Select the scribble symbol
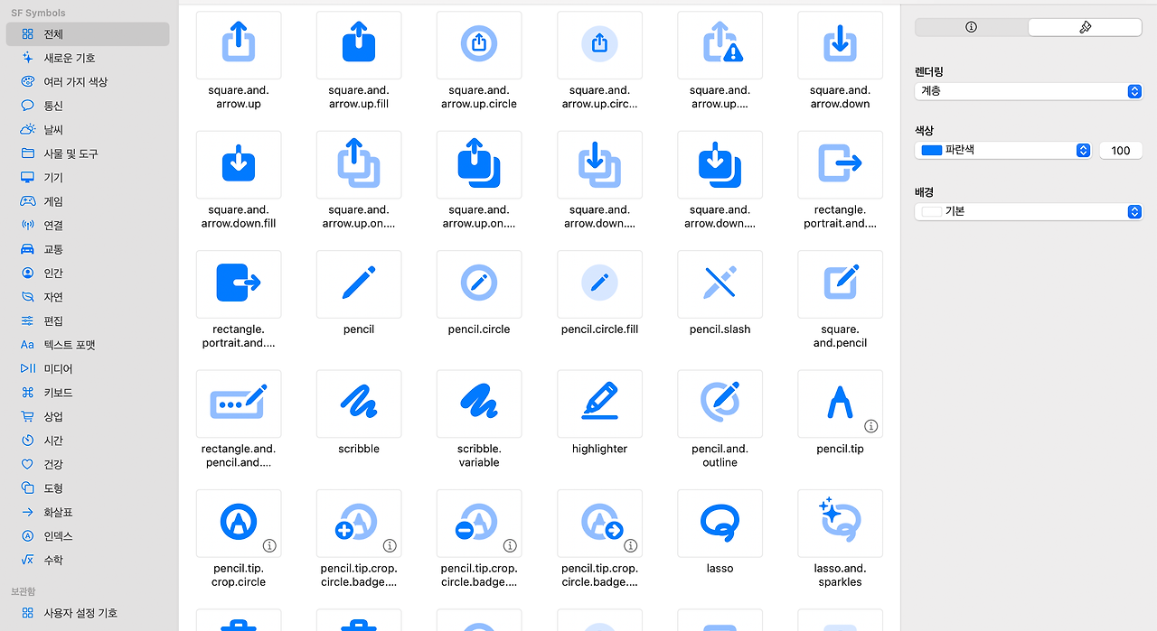This screenshot has height=631, width=1157. point(359,404)
